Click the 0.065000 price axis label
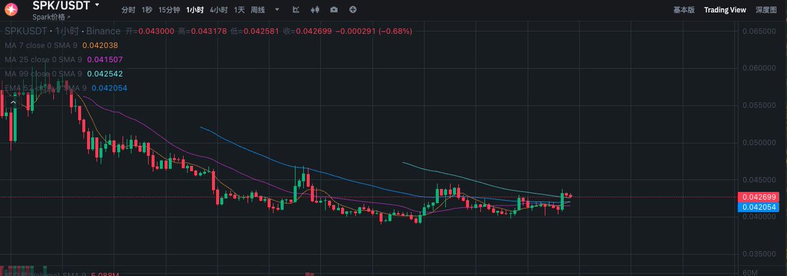 pyautogui.click(x=758, y=31)
